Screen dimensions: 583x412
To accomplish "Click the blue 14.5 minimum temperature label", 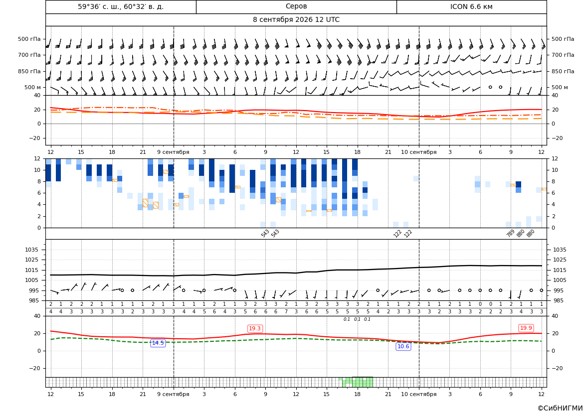I will tap(158, 343).
